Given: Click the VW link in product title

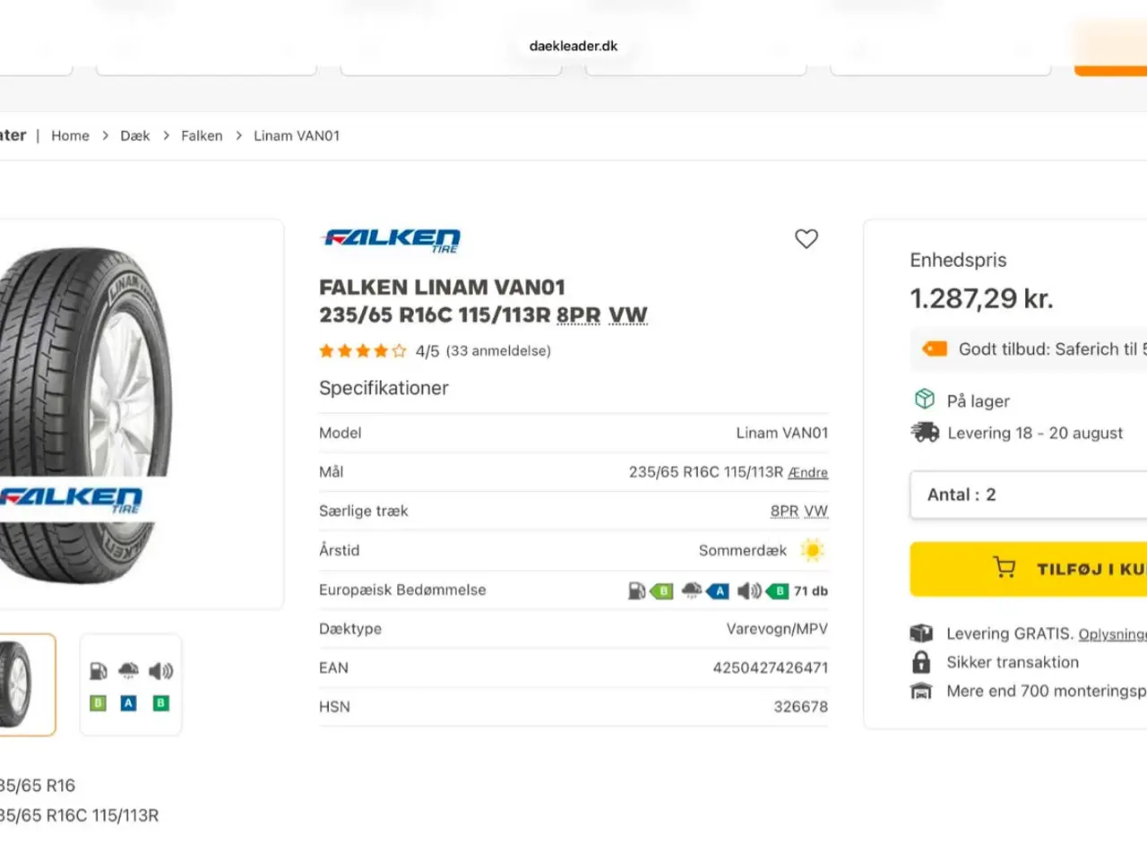Looking at the screenshot, I should (628, 315).
